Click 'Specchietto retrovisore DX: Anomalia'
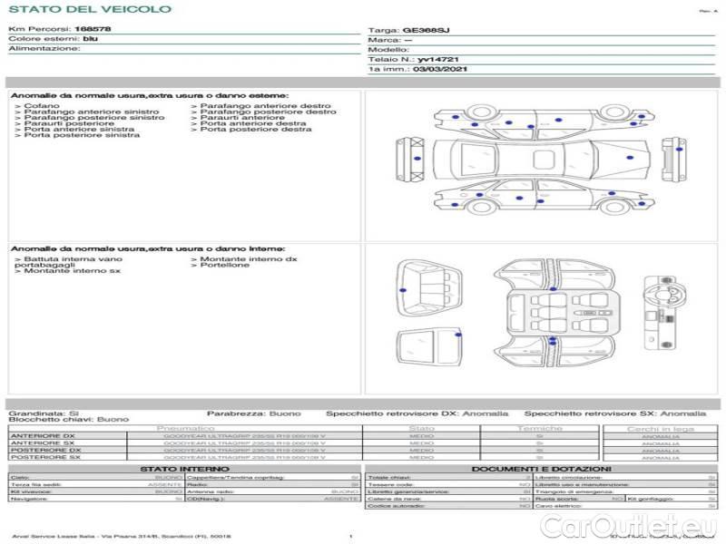 [x=417, y=413]
